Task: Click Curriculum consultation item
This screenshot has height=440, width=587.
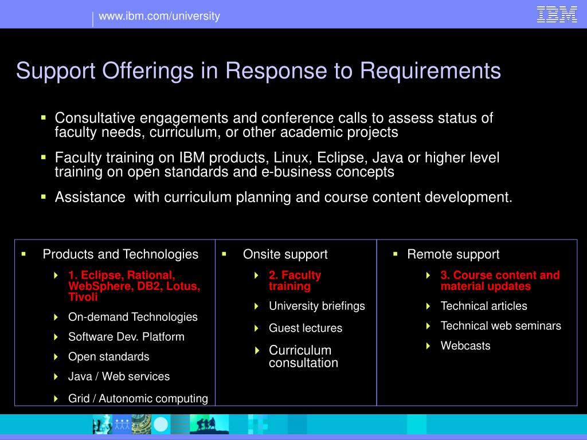Action: point(304,356)
